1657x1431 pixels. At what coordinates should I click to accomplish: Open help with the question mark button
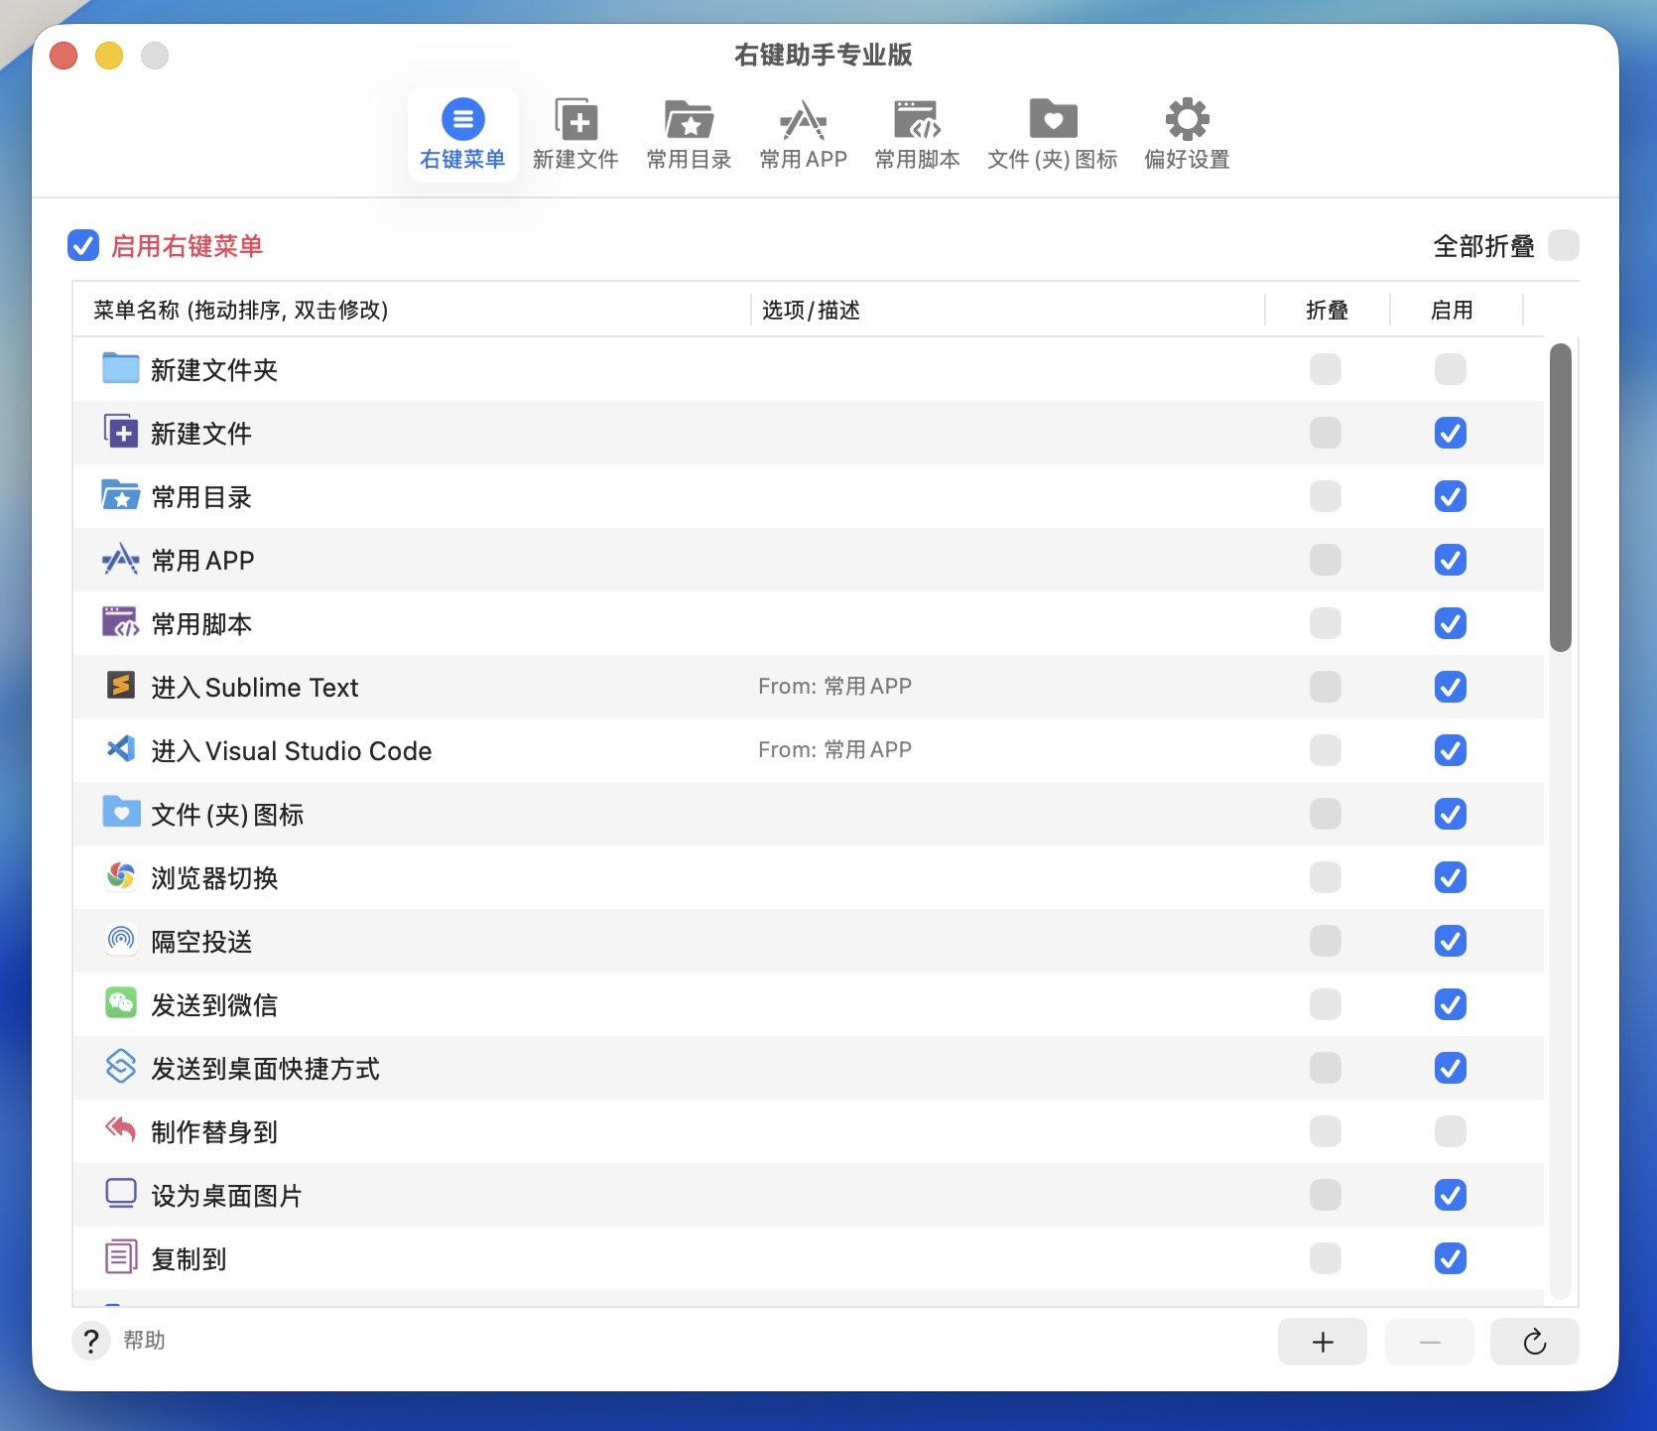pyautogui.click(x=90, y=1341)
